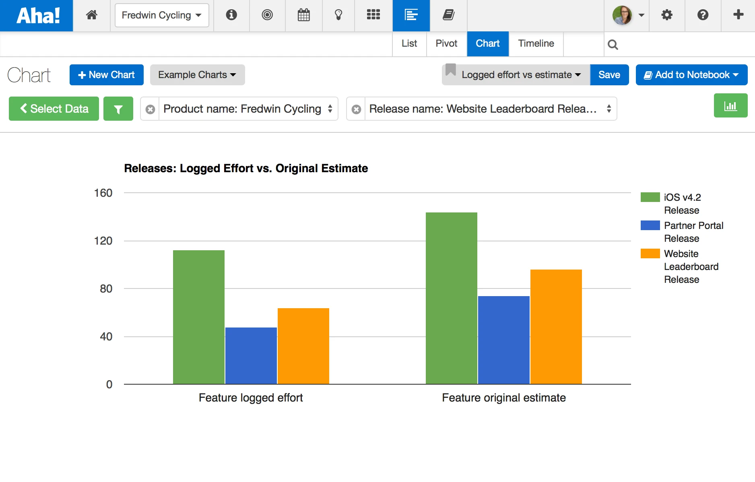This screenshot has height=482, width=755.
Task: Open the help question mark icon
Action: 703,15
